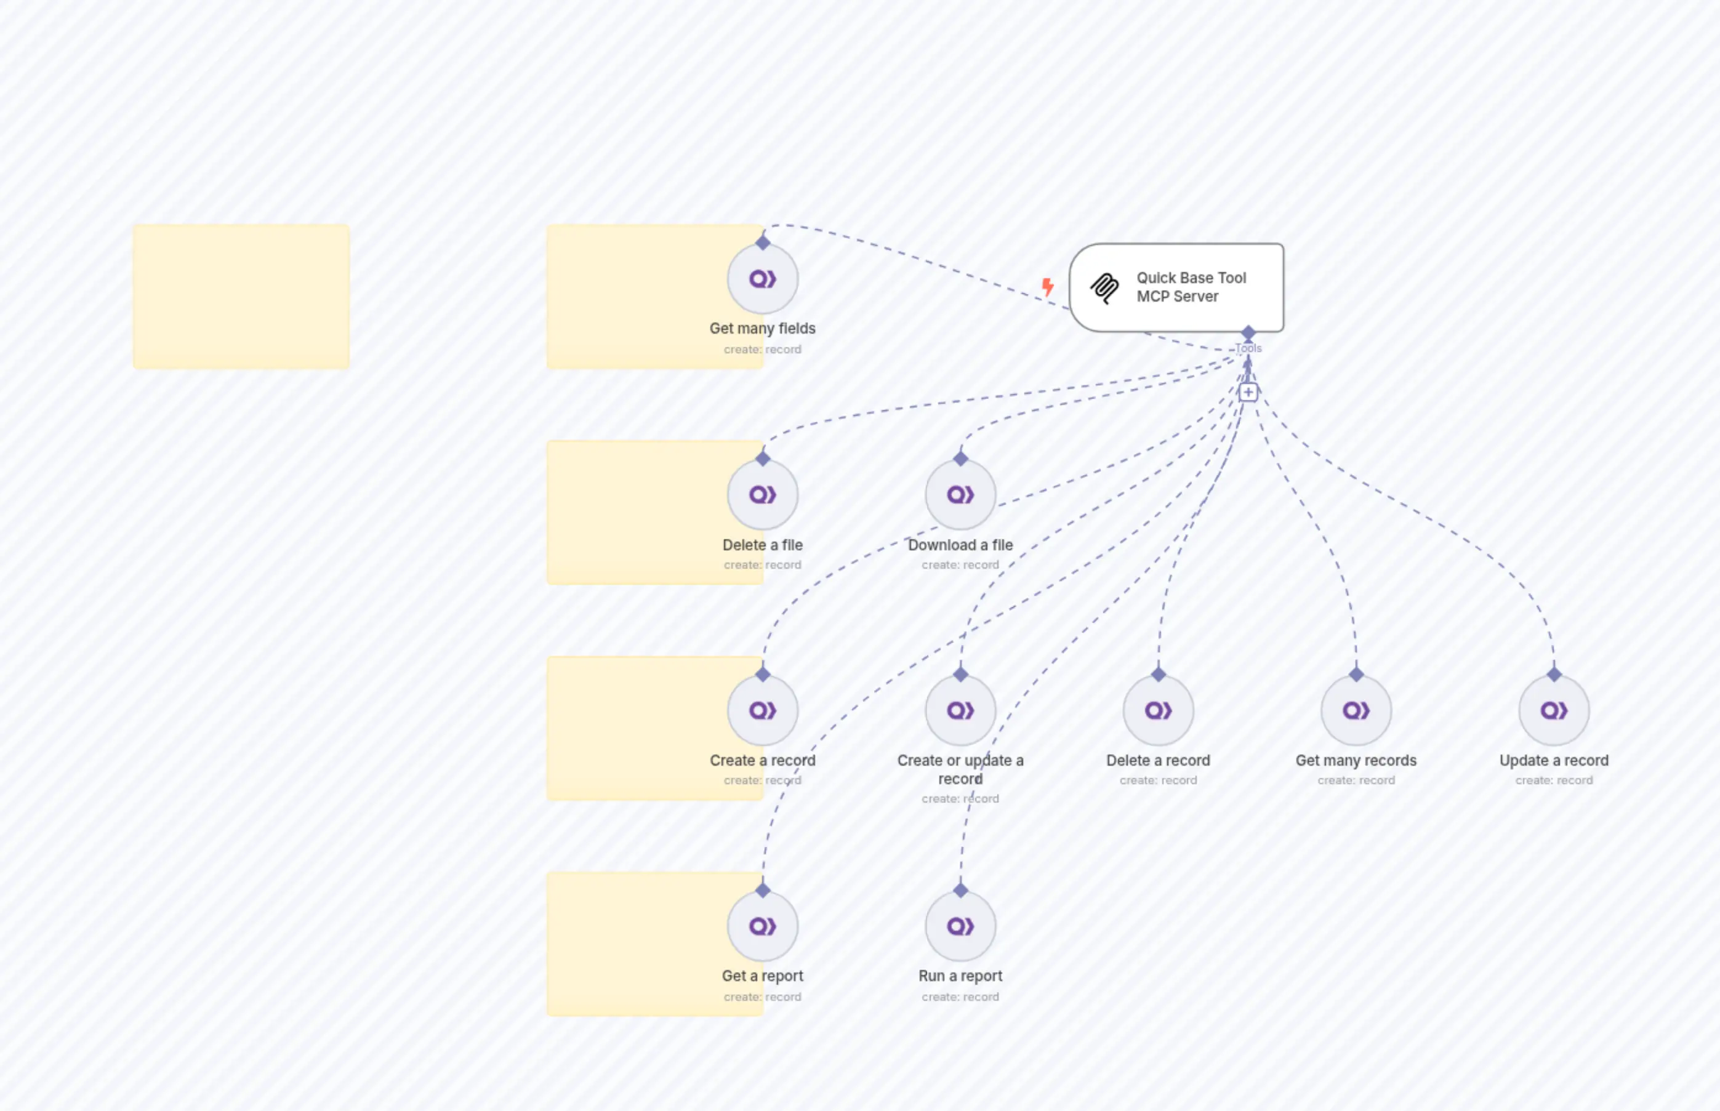
Task: Click the Update a record node icon
Action: click(x=1553, y=710)
